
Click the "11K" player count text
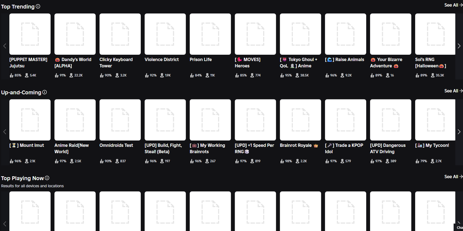(213, 75)
